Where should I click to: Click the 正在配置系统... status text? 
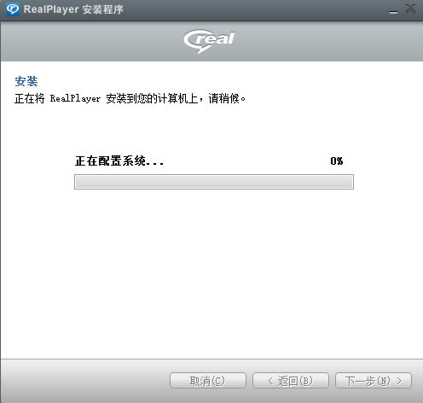[119, 161]
